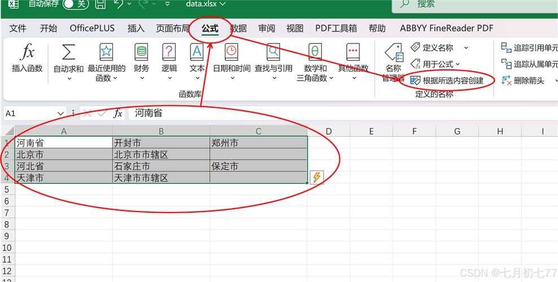Select column A header
The width and height of the screenshot is (558, 282).
tap(64, 131)
